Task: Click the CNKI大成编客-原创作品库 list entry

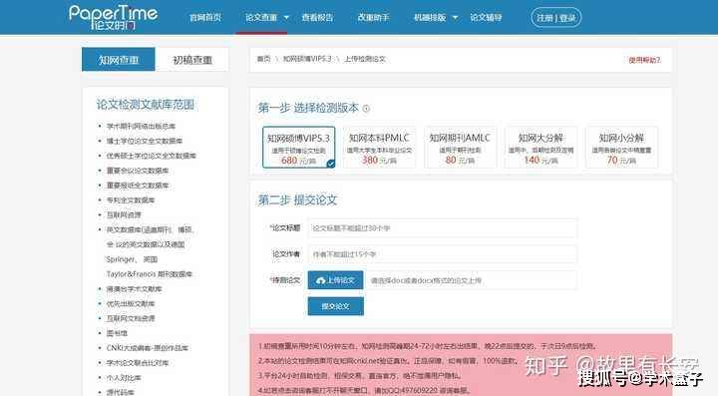Action: 147,348
